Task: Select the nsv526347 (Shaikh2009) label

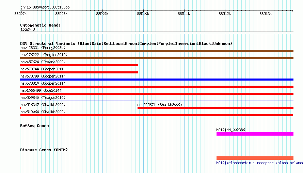Action: tap(43, 105)
